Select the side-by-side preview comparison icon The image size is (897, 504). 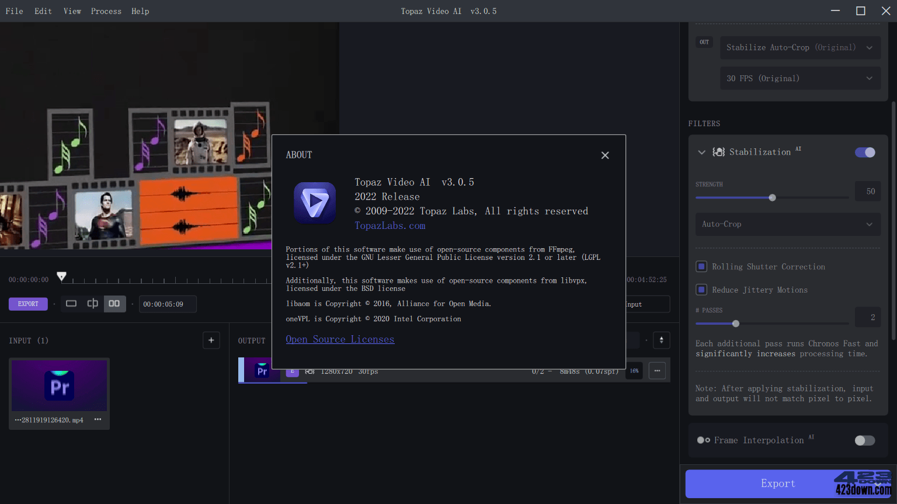pos(114,304)
